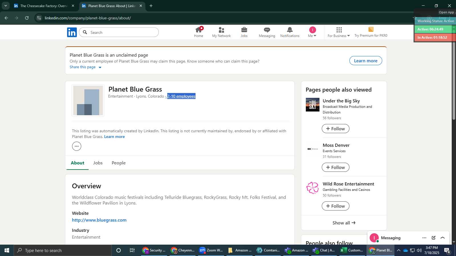The width and height of the screenshot is (456, 256).
Task: Click the Moss Denver logo
Action: pyautogui.click(x=313, y=149)
